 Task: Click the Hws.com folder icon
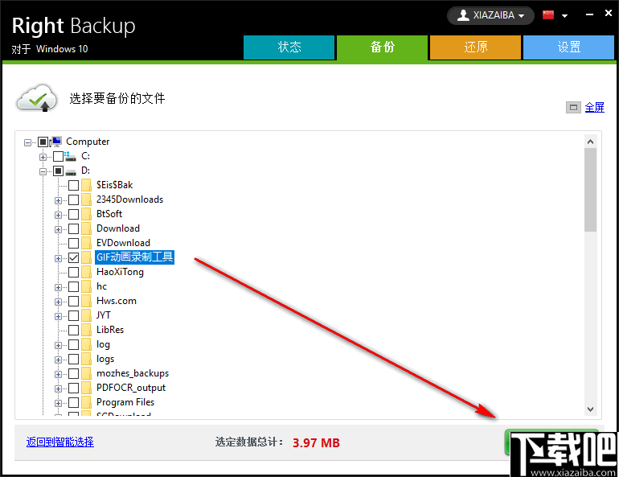[x=86, y=302]
